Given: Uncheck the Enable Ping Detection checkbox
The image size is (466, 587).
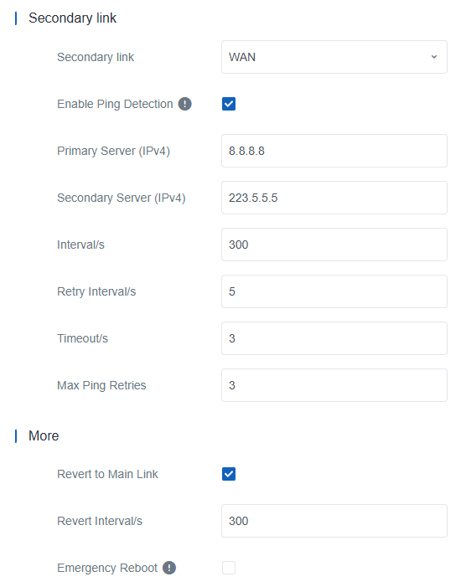Looking at the screenshot, I should click(x=229, y=104).
